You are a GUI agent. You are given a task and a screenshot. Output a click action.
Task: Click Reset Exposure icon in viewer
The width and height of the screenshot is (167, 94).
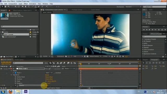(x=123, y=56)
